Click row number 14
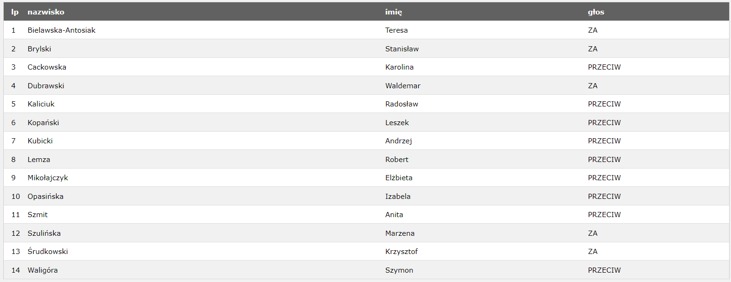Image resolution: width=731 pixels, height=282 pixels. tap(16, 270)
